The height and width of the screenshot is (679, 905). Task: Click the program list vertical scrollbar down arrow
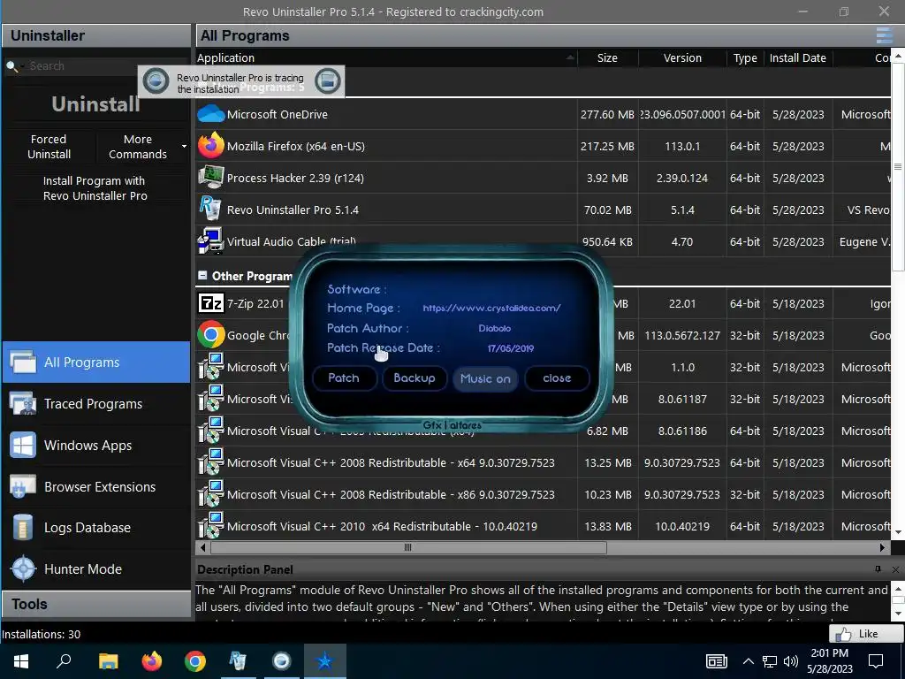(898, 532)
